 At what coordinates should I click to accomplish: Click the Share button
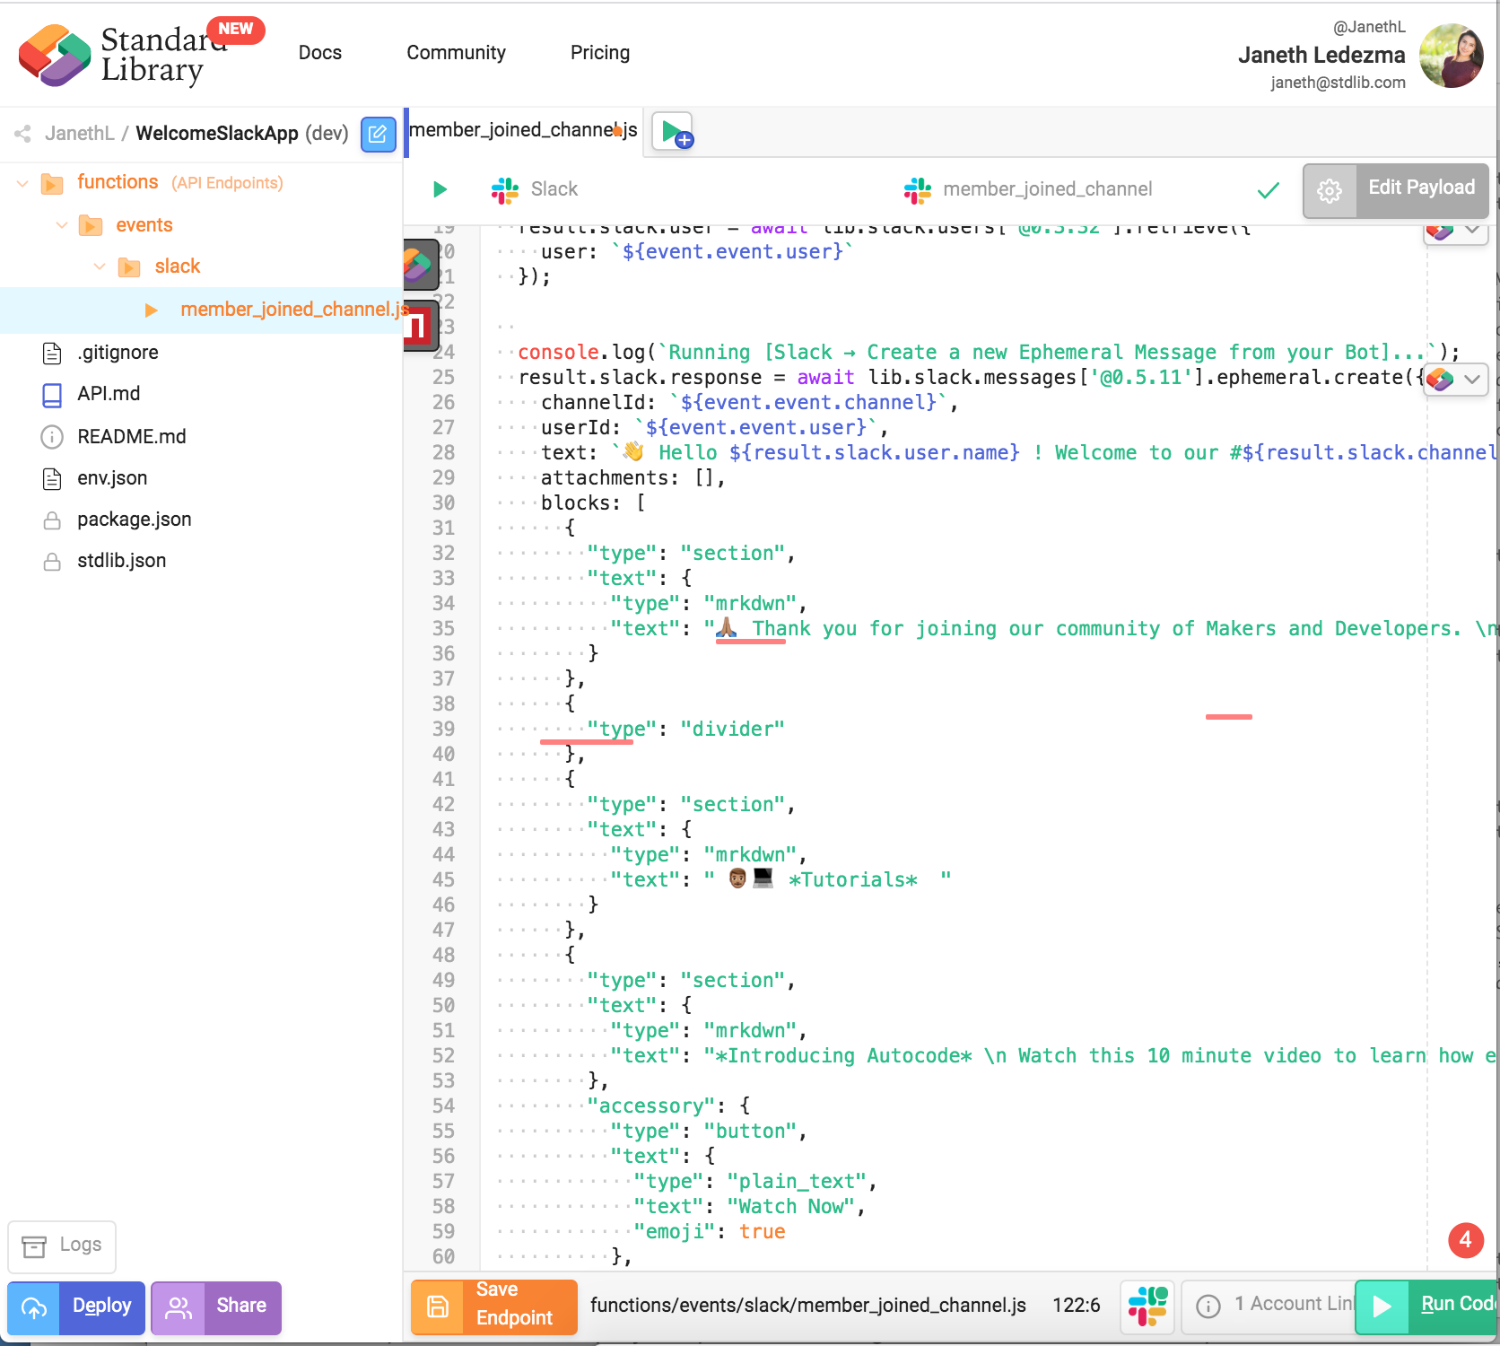click(216, 1308)
